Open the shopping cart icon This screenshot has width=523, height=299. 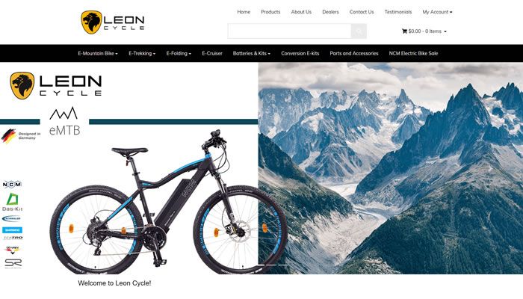coord(404,31)
